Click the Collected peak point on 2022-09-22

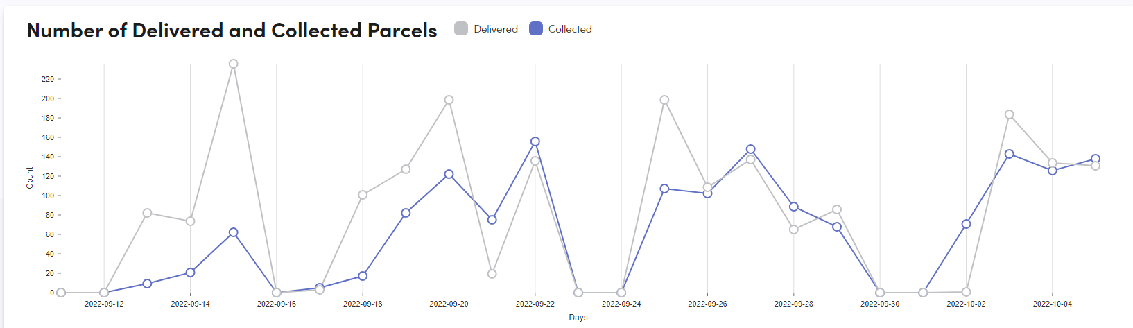point(535,141)
